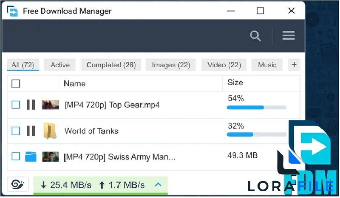The height and width of the screenshot is (198, 340).
Task: Tick the checkbox for World of Tanks
Action: pos(16,131)
